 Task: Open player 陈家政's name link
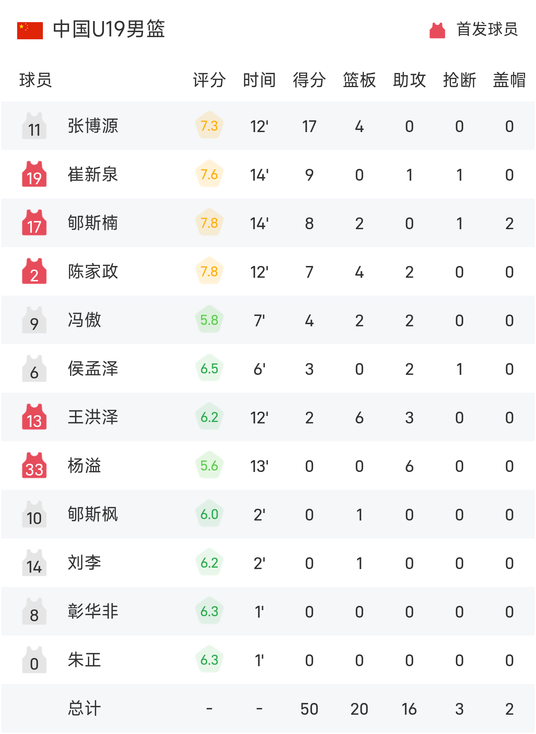tap(93, 272)
